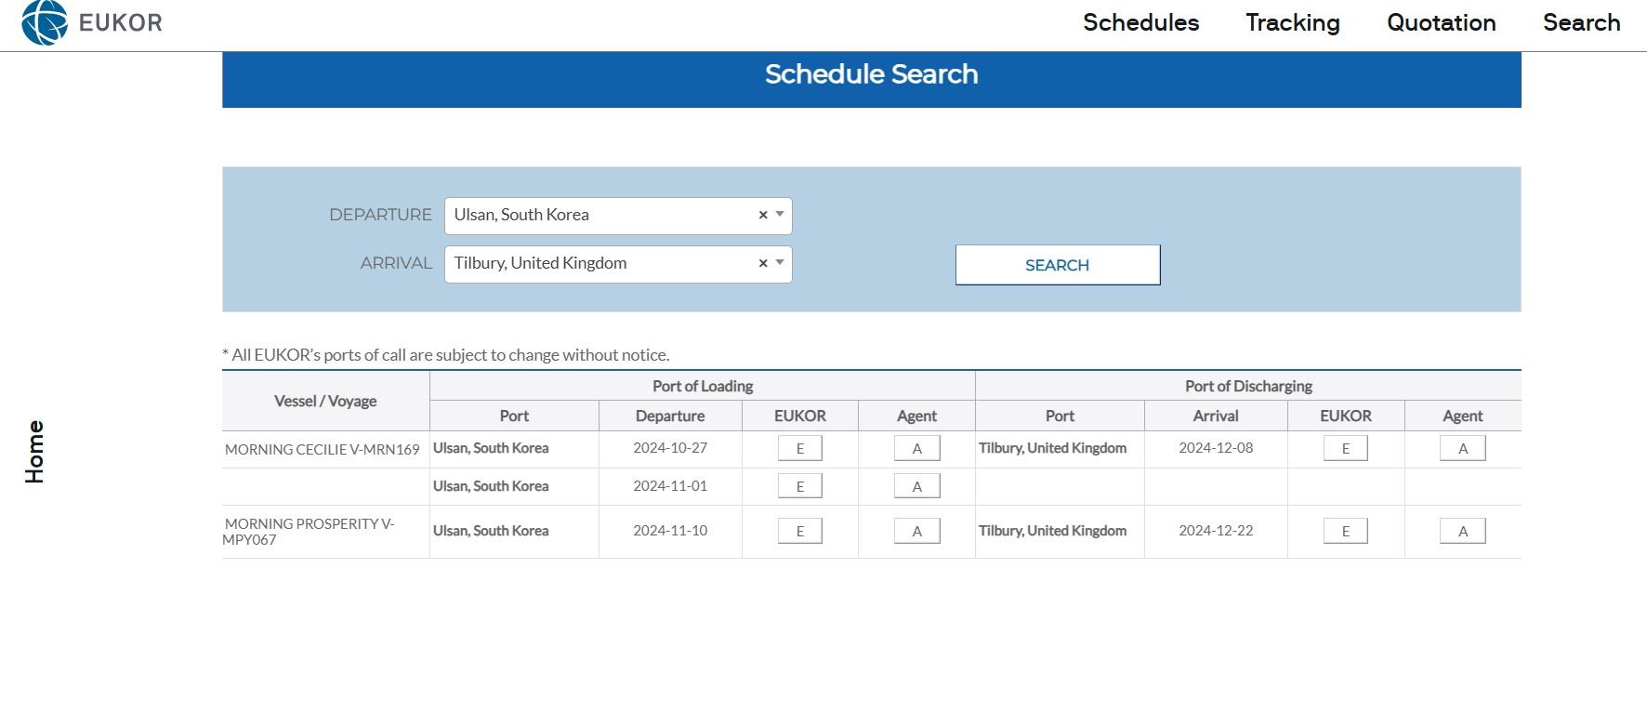Open the Tracking menu
Viewport: 1647px width, 713px height.
tap(1292, 23)
